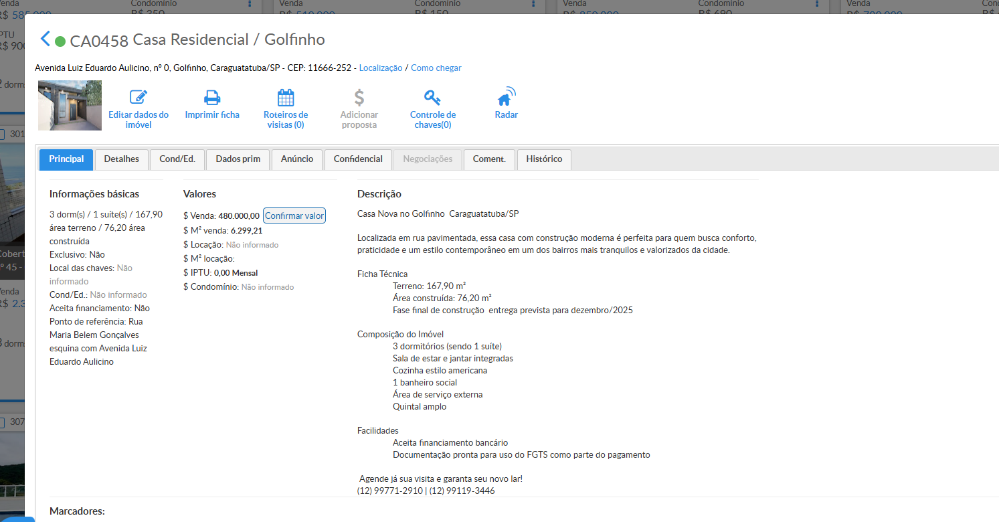
Task: Open the Dados prim tab
Action: (x=238, y=159)
